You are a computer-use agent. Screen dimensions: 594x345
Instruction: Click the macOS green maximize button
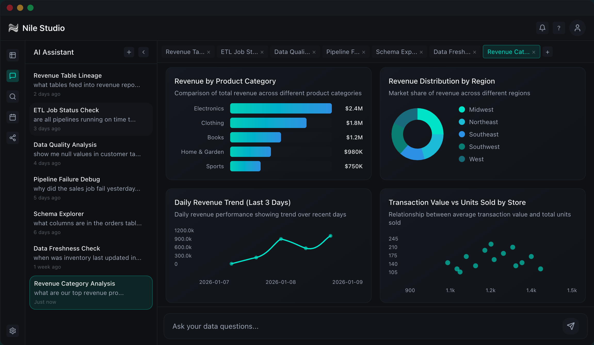pyautogui.click(x=30, y=8)
